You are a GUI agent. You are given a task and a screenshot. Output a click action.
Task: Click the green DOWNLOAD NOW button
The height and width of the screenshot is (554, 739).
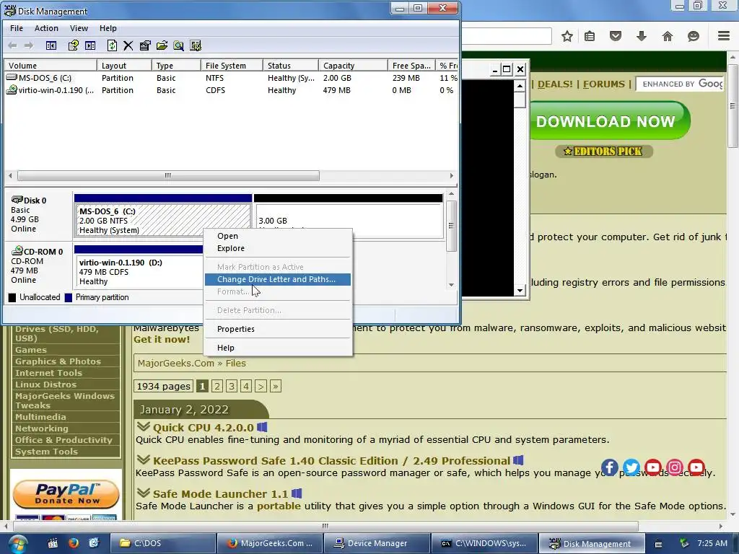(x=610, y=121)
